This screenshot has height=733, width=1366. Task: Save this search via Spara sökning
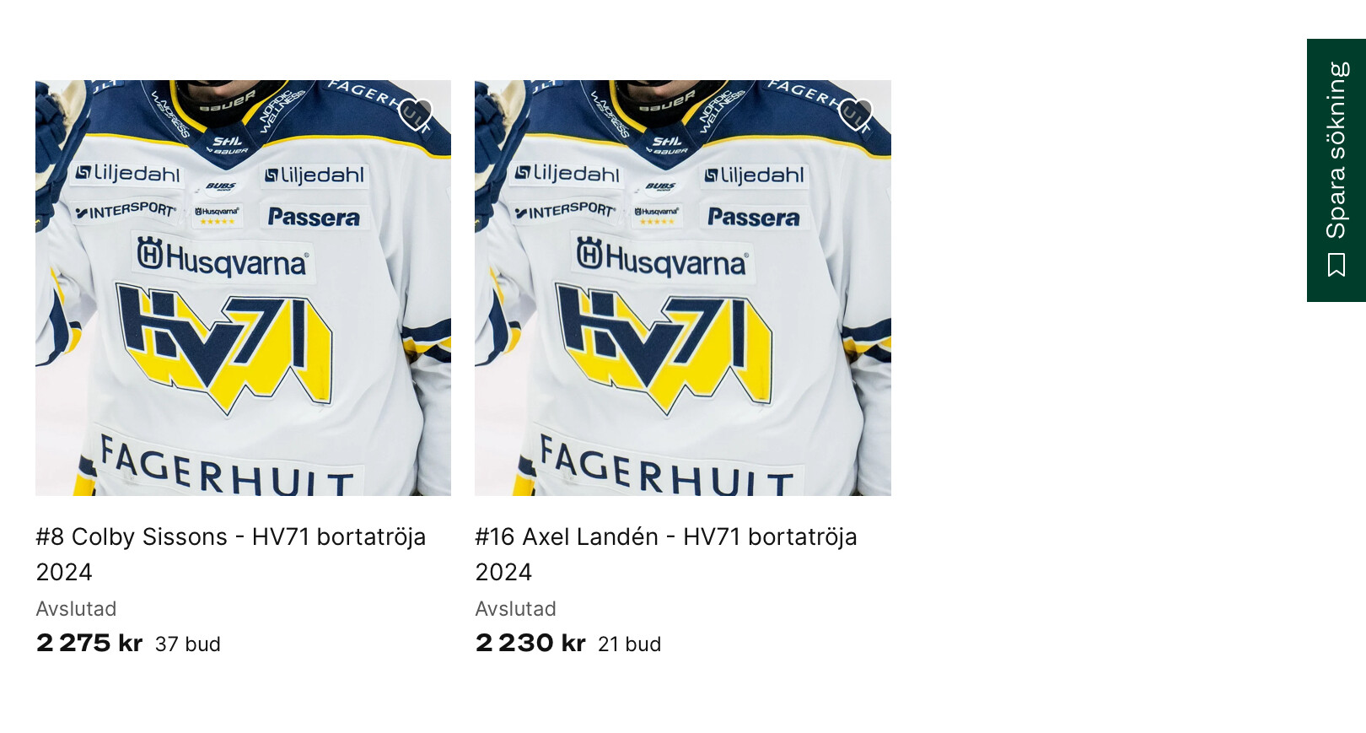(x=1336, y=170)
